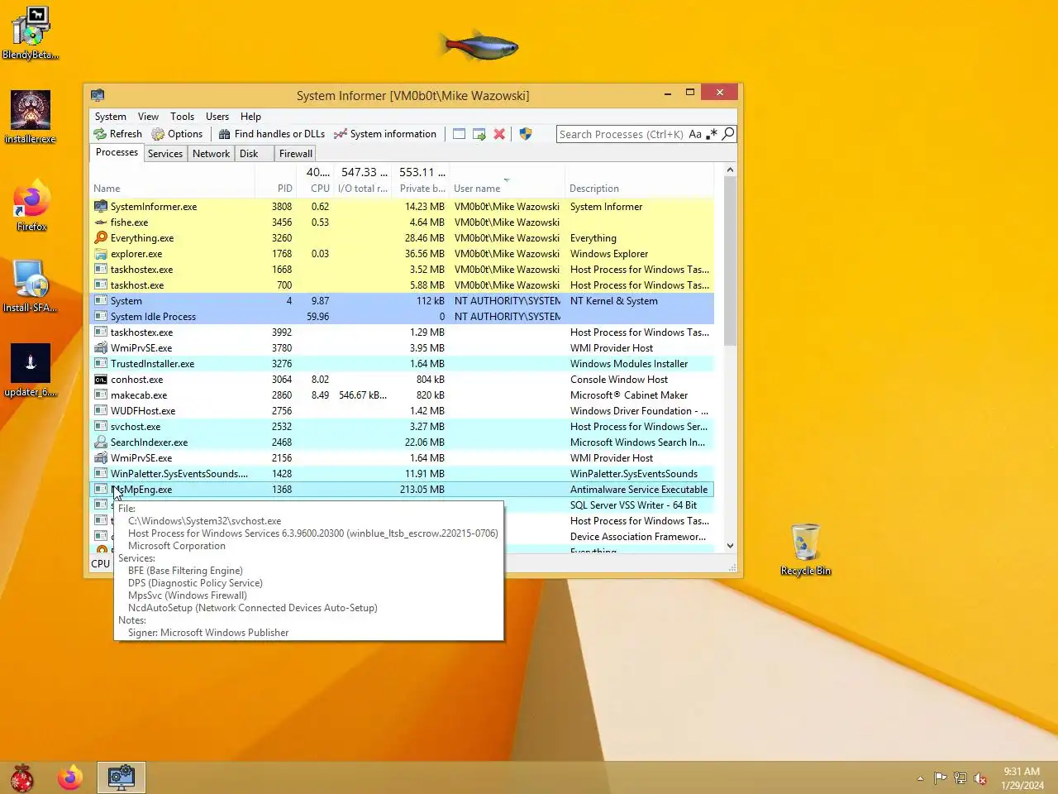Select the Processes tab

pyautogui.click(x=117, y=152)
